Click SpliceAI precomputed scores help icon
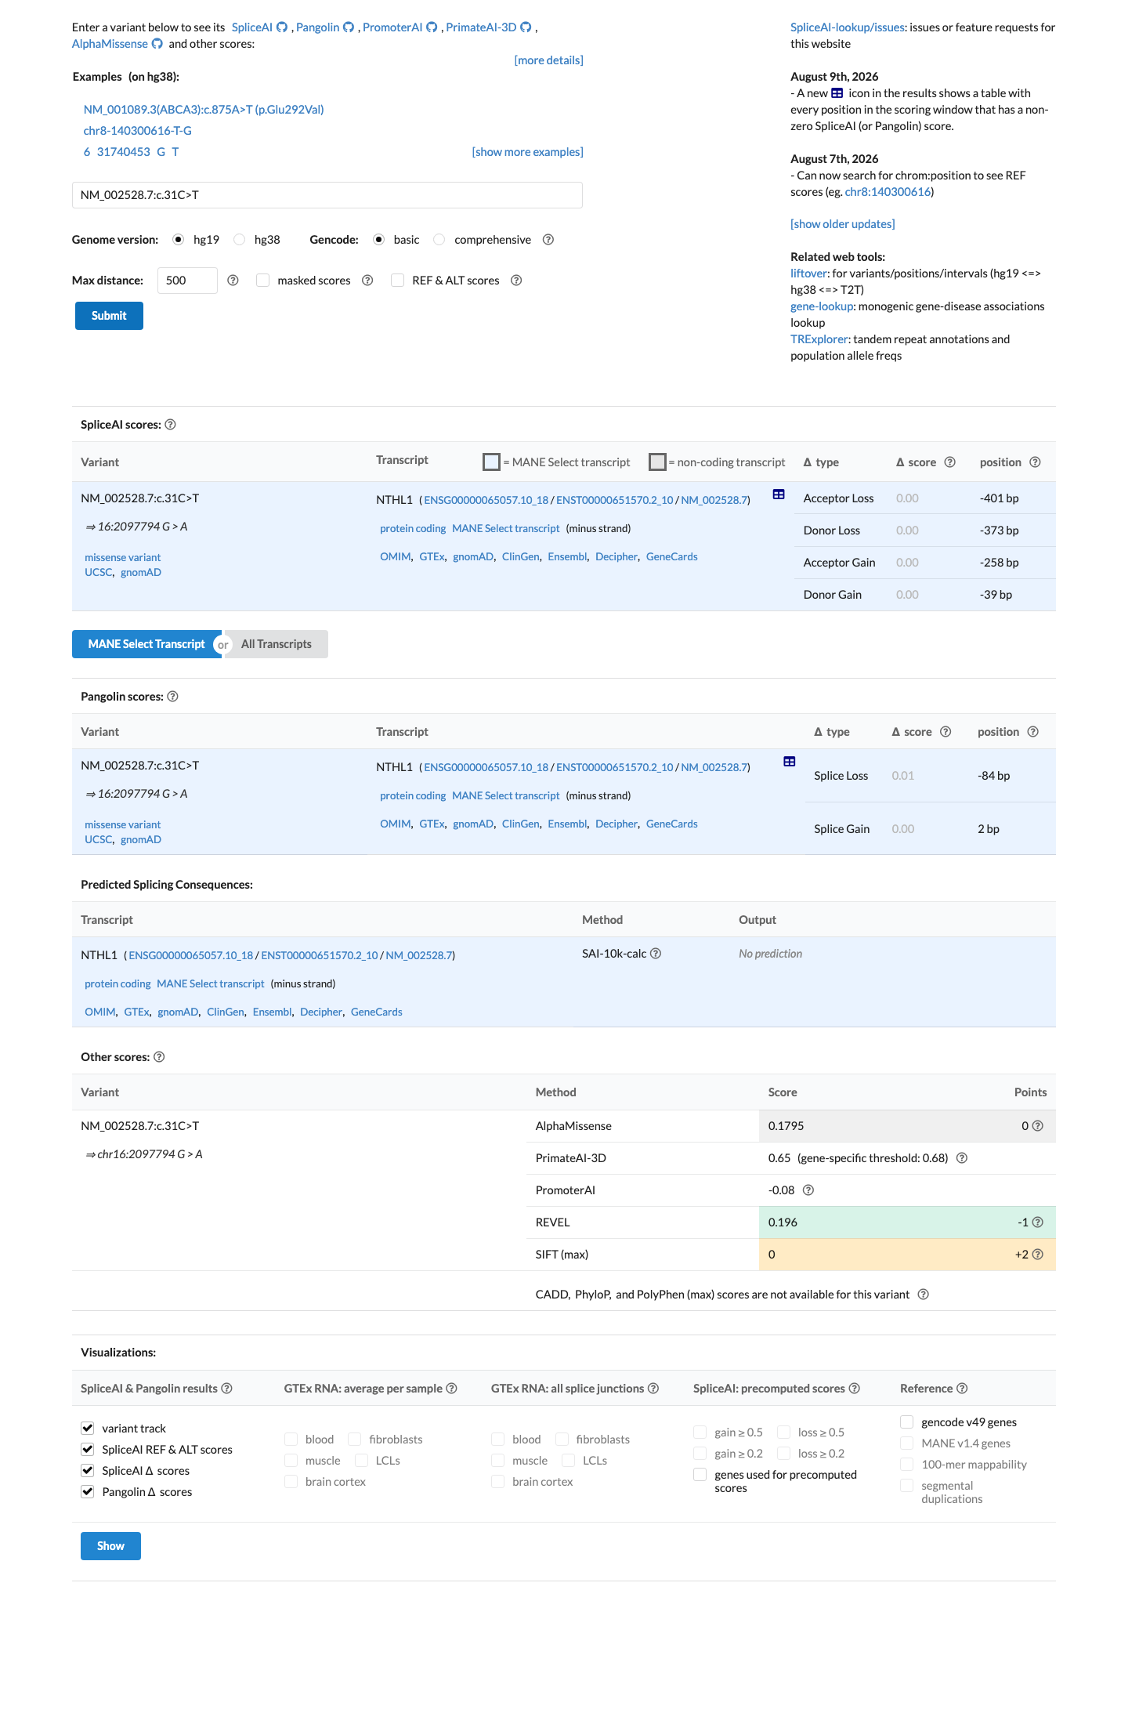Image resolution: width=1139 pixels, height=1724 pixels. pos(854,1389)
